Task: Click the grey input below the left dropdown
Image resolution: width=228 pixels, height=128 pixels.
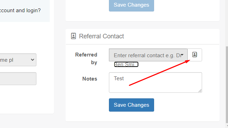Action: 18,78
